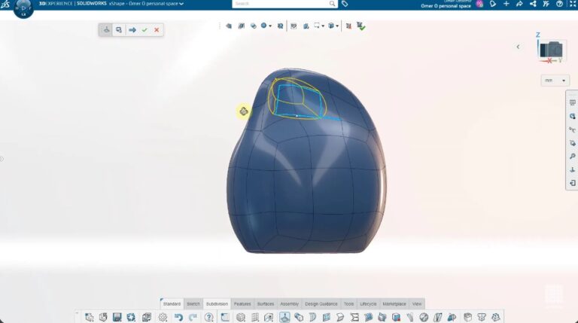Click the Redo arrow

coord(193,318)
